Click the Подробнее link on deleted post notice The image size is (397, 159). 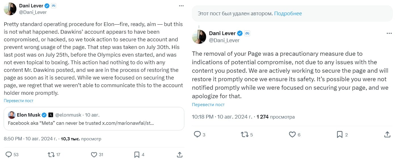click(x=288, y=14)
